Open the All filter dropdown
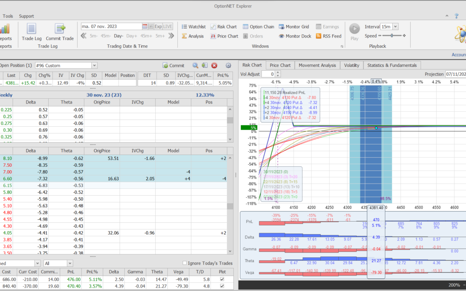Viewport: 466px width, 291px height. tap(70, 263)
